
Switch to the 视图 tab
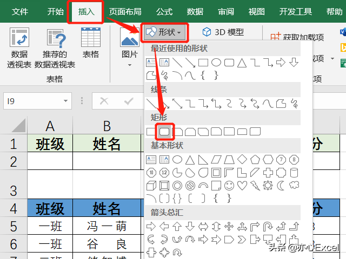coord(256,11)
